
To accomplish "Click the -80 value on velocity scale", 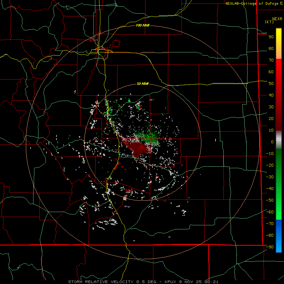I will coord(270,235).
